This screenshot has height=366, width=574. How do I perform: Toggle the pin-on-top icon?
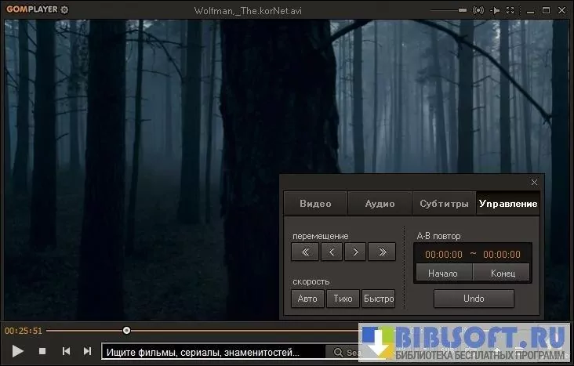[496, 10]
